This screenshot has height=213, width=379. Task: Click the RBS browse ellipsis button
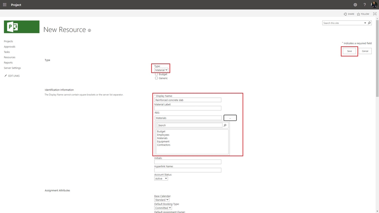click(230, 118)
